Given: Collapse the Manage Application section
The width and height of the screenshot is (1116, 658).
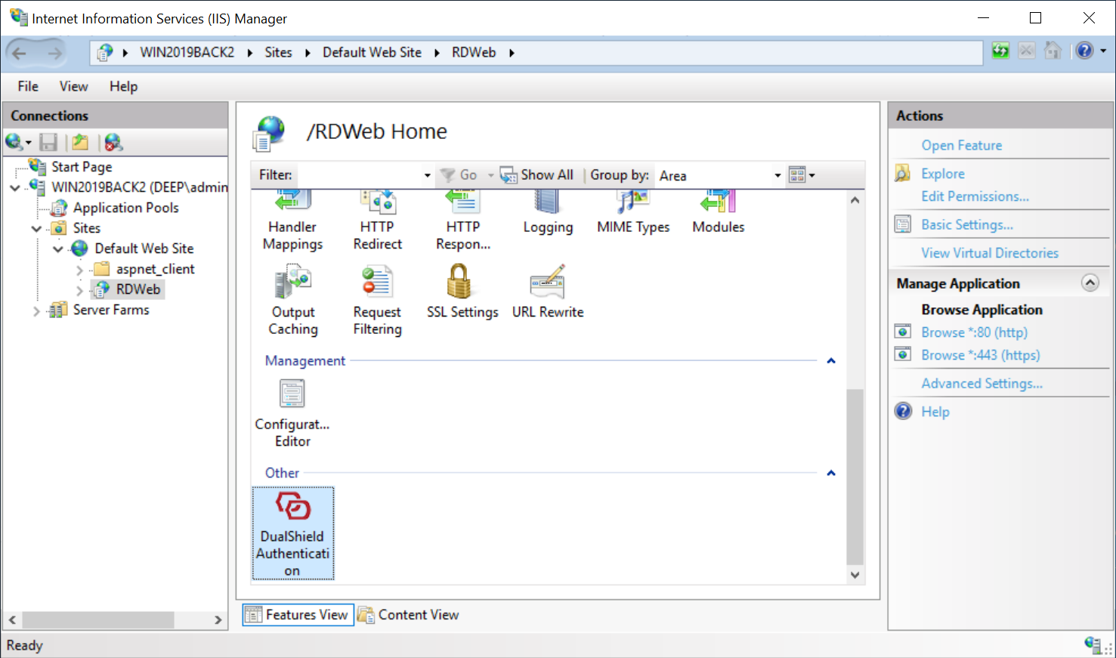Looking at the screenshot, I should click(x=1089, y=283).
